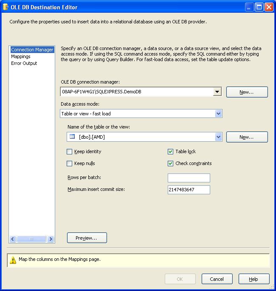This screenshot has width=276, height=291.
Task: Enable the Keep identity checkbox
Action: coord(70,151)
